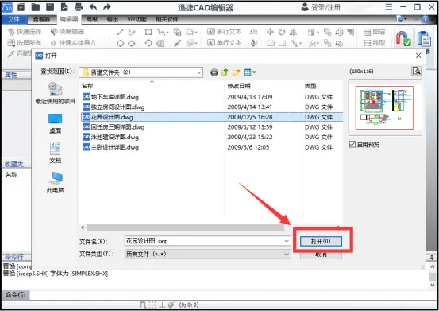Toggle the 启用预览 checkbox
439x311 pixels.
coord(352,145)
